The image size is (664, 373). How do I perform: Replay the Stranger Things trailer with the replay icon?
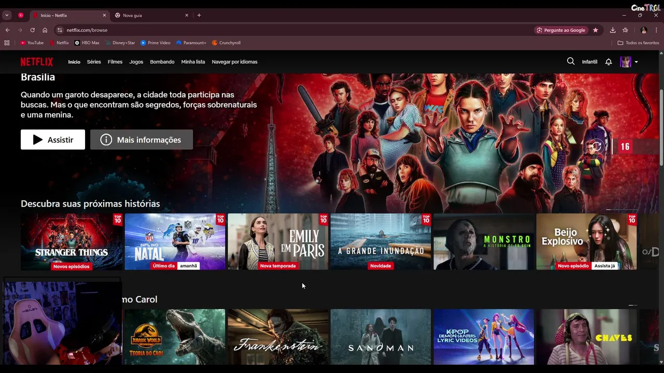(x=596, y=147)
